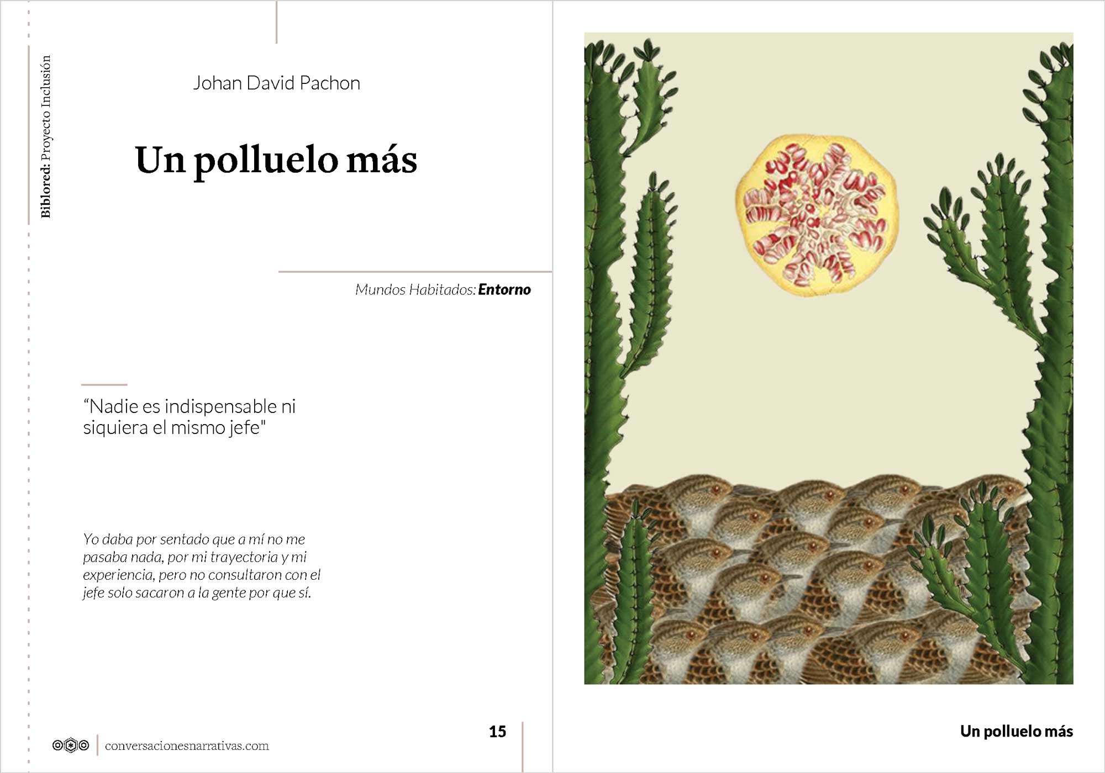Click the three-hexagon logo icon in footer
Screen dimensions: 1105x773
coord(71,745)
